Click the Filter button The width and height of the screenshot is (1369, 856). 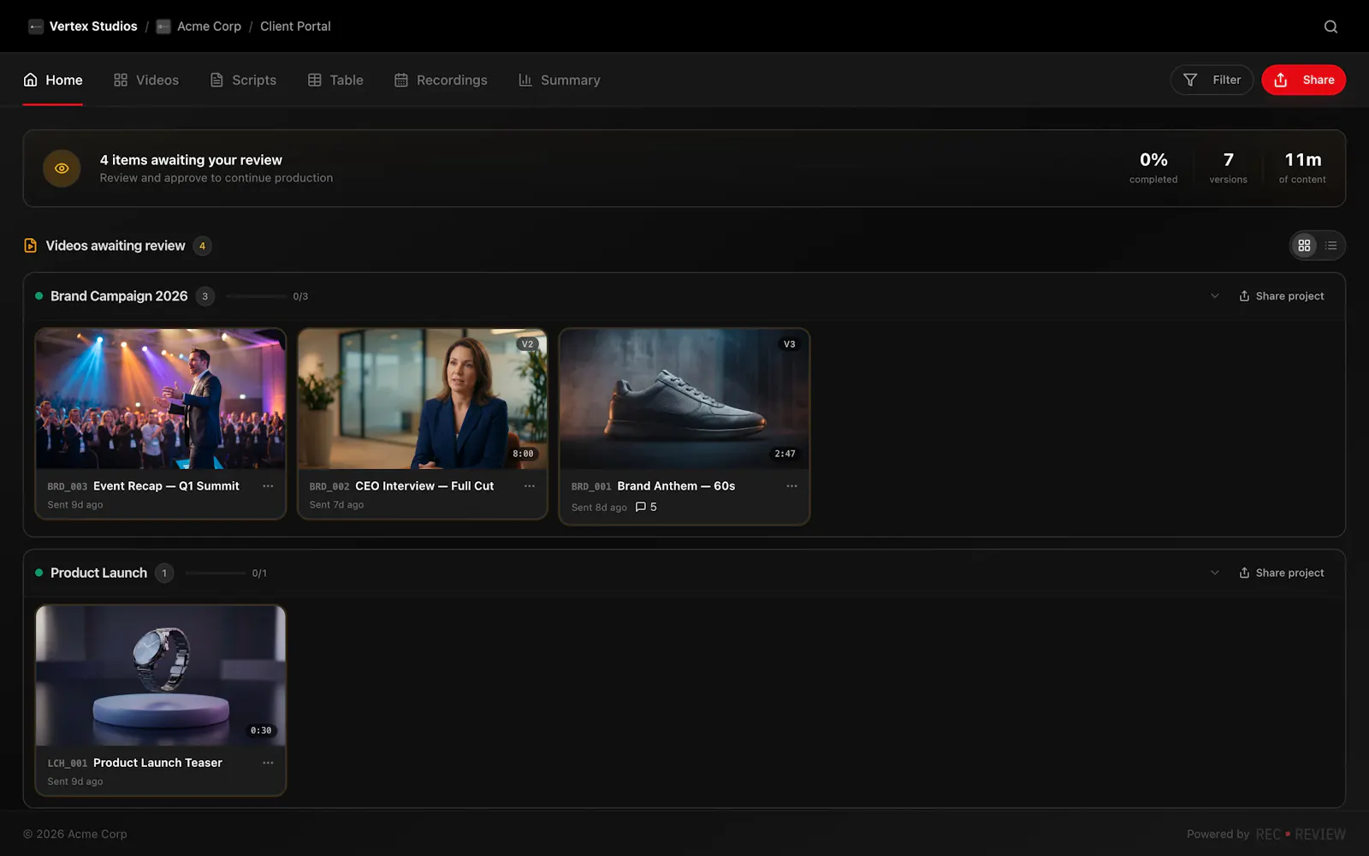(x=1212, y=80)
